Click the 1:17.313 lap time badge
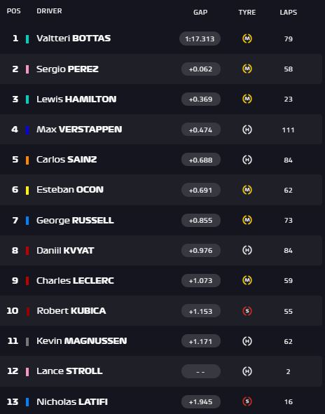 (200, 39)
